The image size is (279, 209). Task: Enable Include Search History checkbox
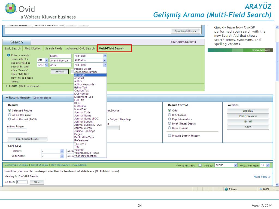tap(169, 136)
